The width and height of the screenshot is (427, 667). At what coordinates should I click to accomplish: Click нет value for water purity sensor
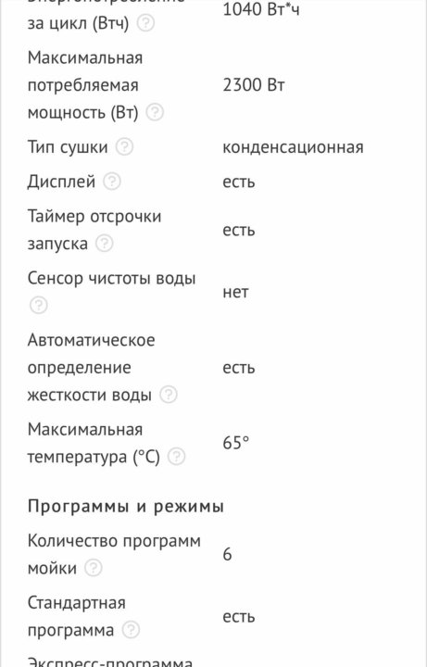pos(235,292)
